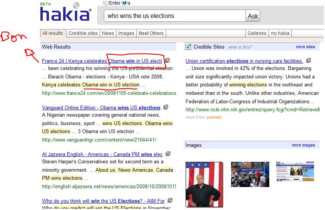Focus the search query input field
325x210 pixels.
175,16
